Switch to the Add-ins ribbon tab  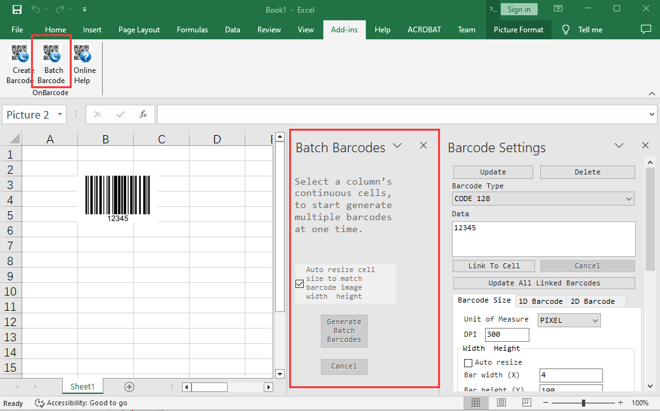tap(344, 29)
